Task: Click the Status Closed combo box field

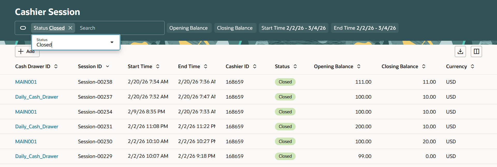Action: click(76, 42)
